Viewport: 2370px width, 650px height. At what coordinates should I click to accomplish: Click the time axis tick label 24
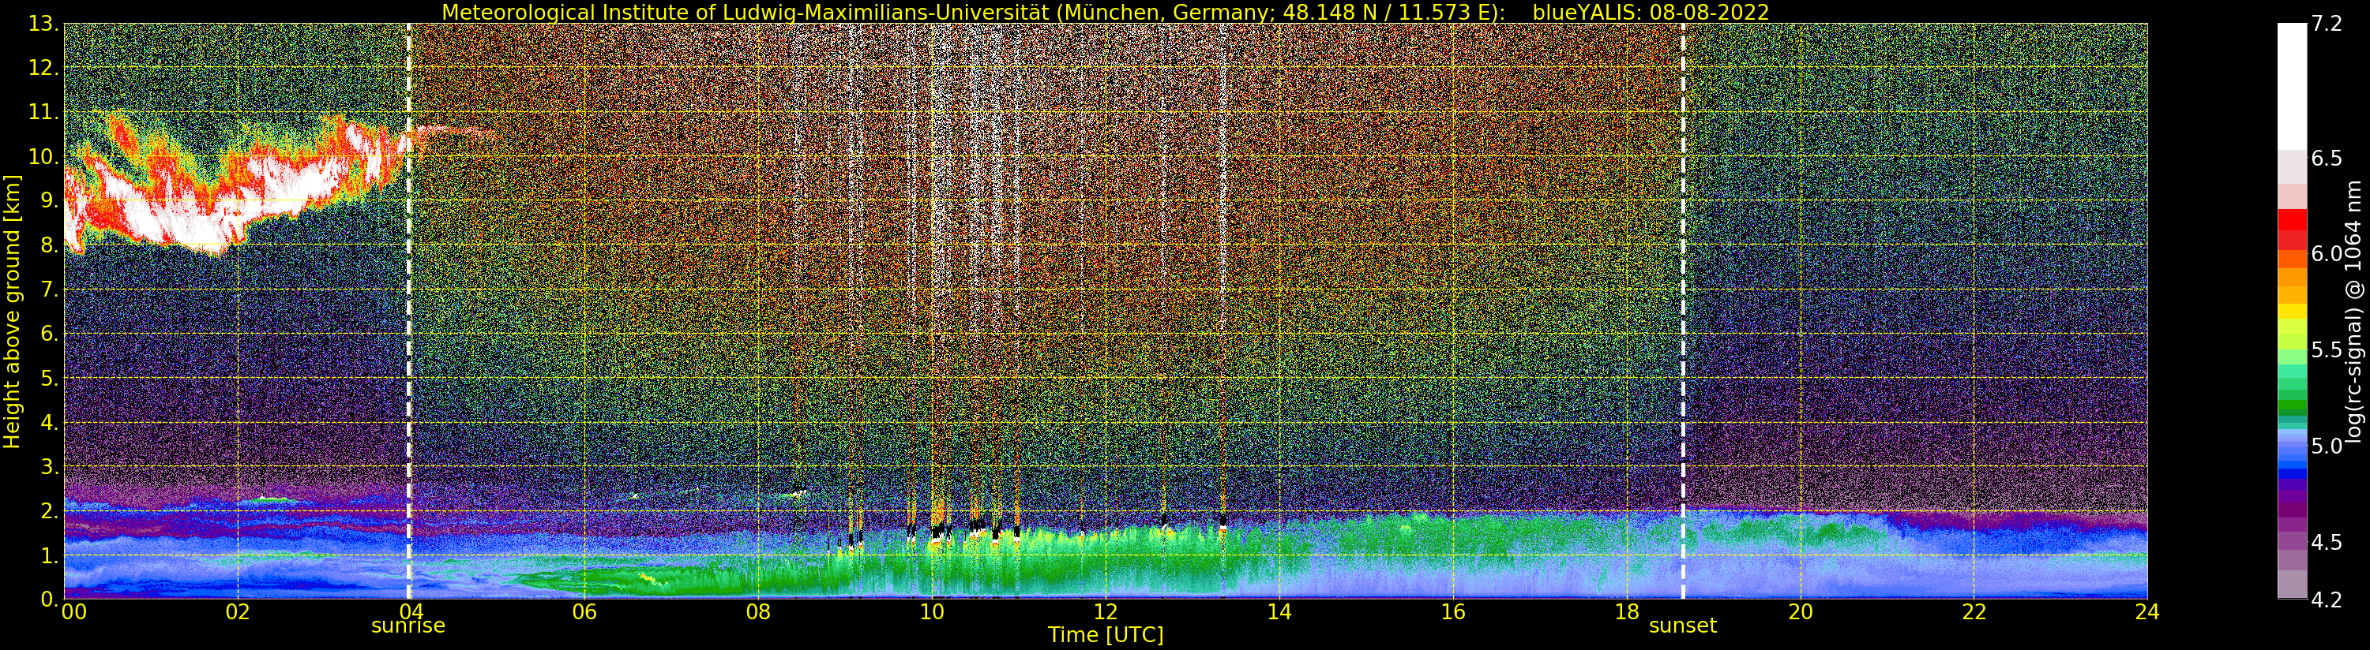pyautogui.click(x=2147, y=611)
